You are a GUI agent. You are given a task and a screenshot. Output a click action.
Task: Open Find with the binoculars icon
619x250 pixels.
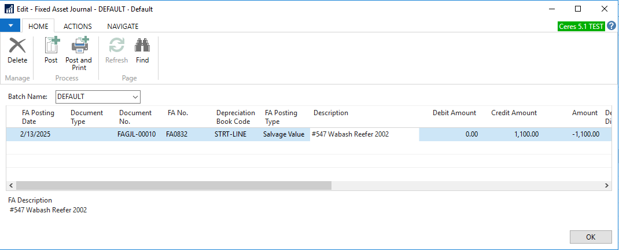click(x=142, y=46)
